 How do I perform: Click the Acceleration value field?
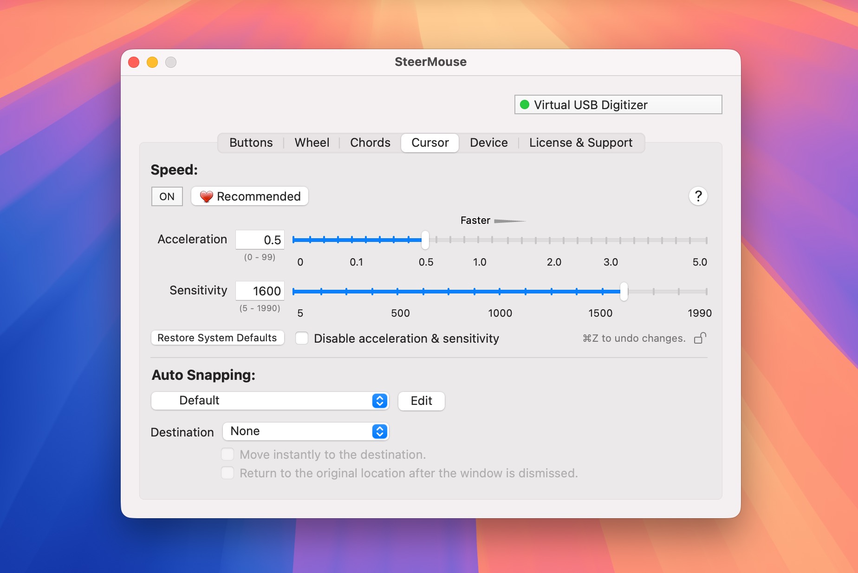click(260, 240)
